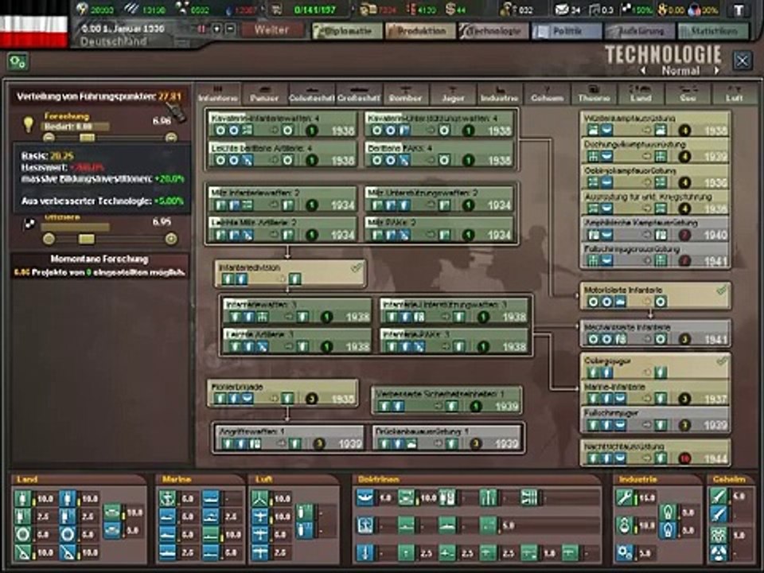This screenshot has width=764, height=573.
Task: Click the anchor icon in Marine panel
Action: 168,498
